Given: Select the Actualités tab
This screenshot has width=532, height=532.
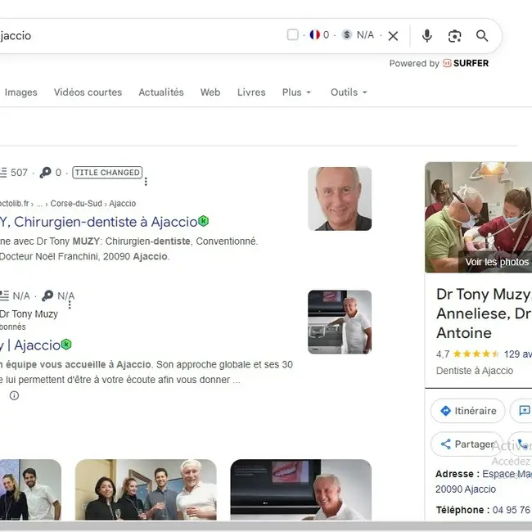Looking at the screenshot, I should coord(161,92).
